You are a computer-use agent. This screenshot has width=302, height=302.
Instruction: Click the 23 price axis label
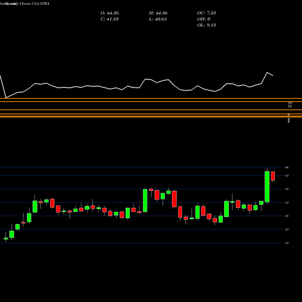[x=287, y=230]
